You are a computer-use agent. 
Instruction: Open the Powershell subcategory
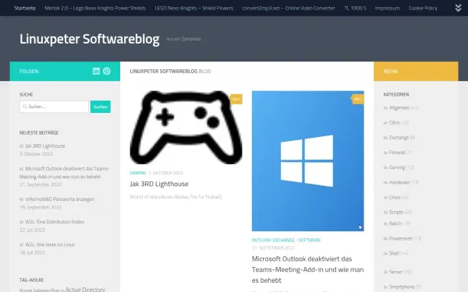(401, 238)
